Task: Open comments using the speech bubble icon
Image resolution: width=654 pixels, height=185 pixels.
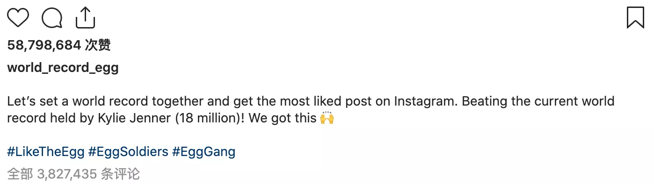Action: pos(52,18)
